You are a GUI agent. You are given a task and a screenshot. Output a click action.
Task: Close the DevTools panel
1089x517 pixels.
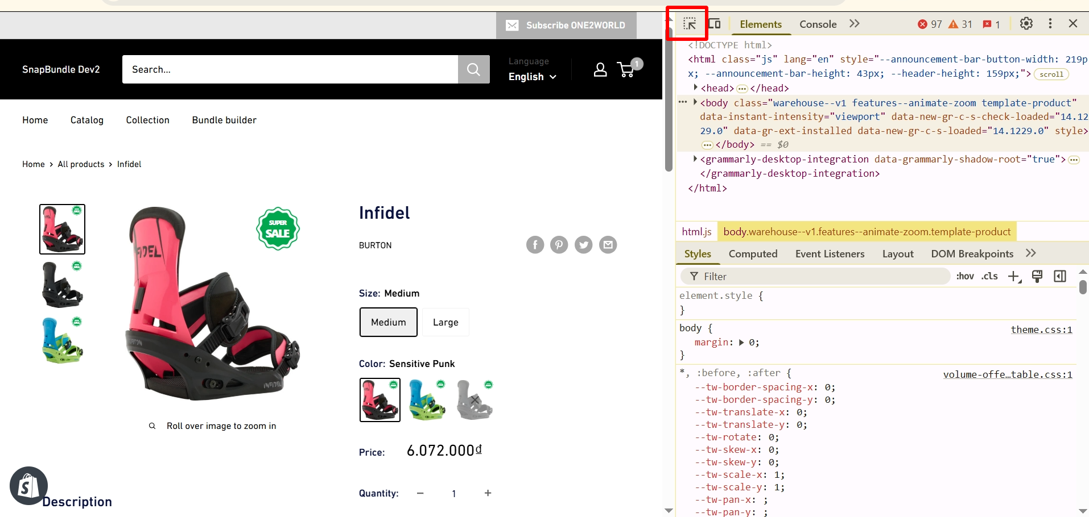pyautogui.click(x=1073, y=24)
